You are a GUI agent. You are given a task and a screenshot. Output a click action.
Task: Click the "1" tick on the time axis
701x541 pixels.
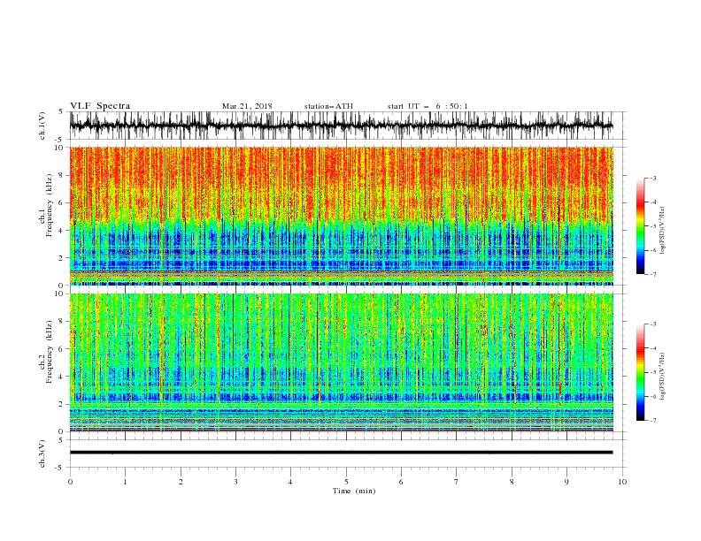click(125, 482)
